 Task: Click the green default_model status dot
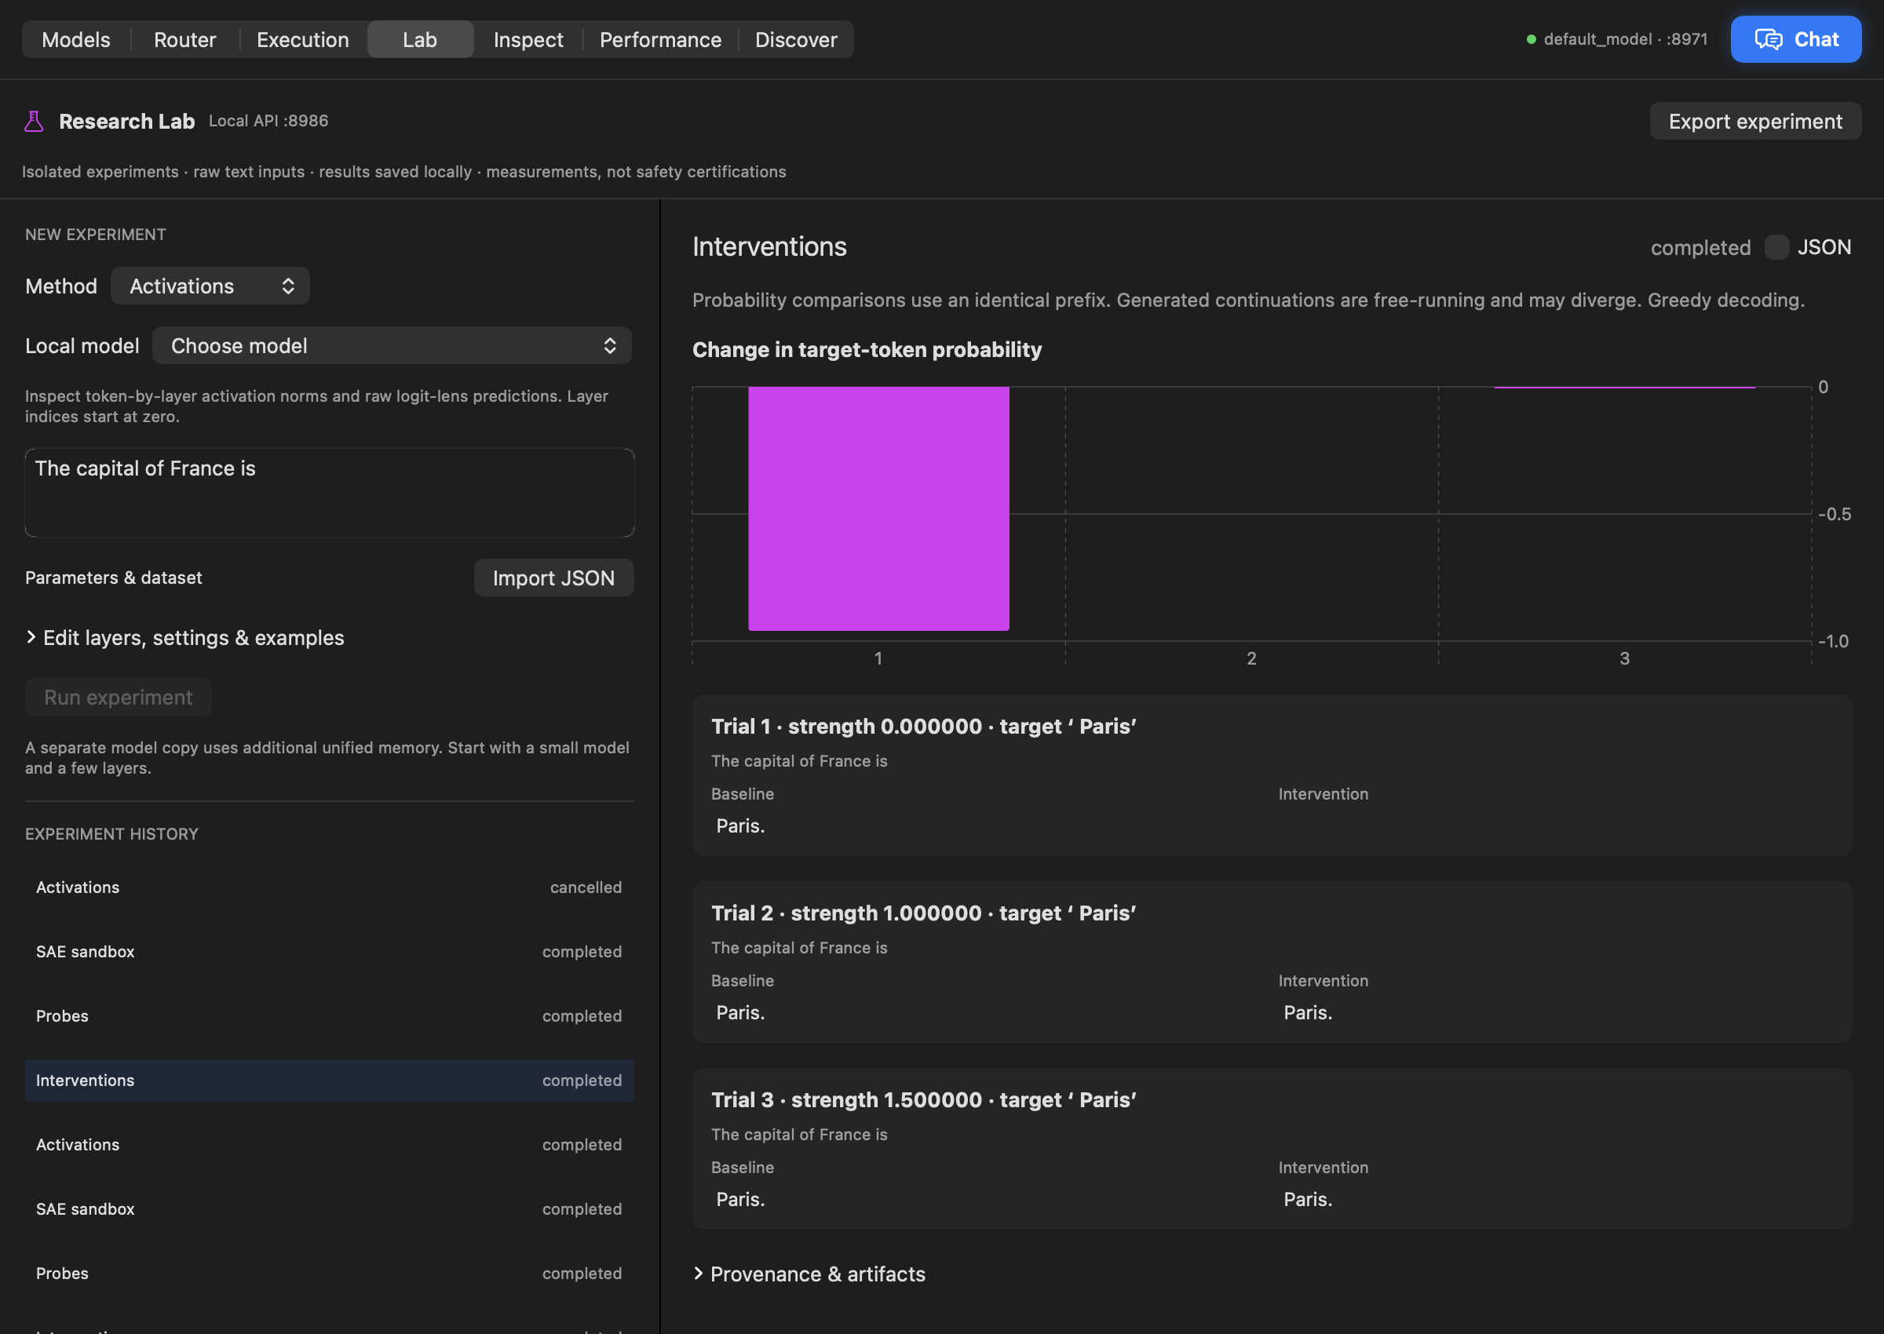tap(1531, 39)
